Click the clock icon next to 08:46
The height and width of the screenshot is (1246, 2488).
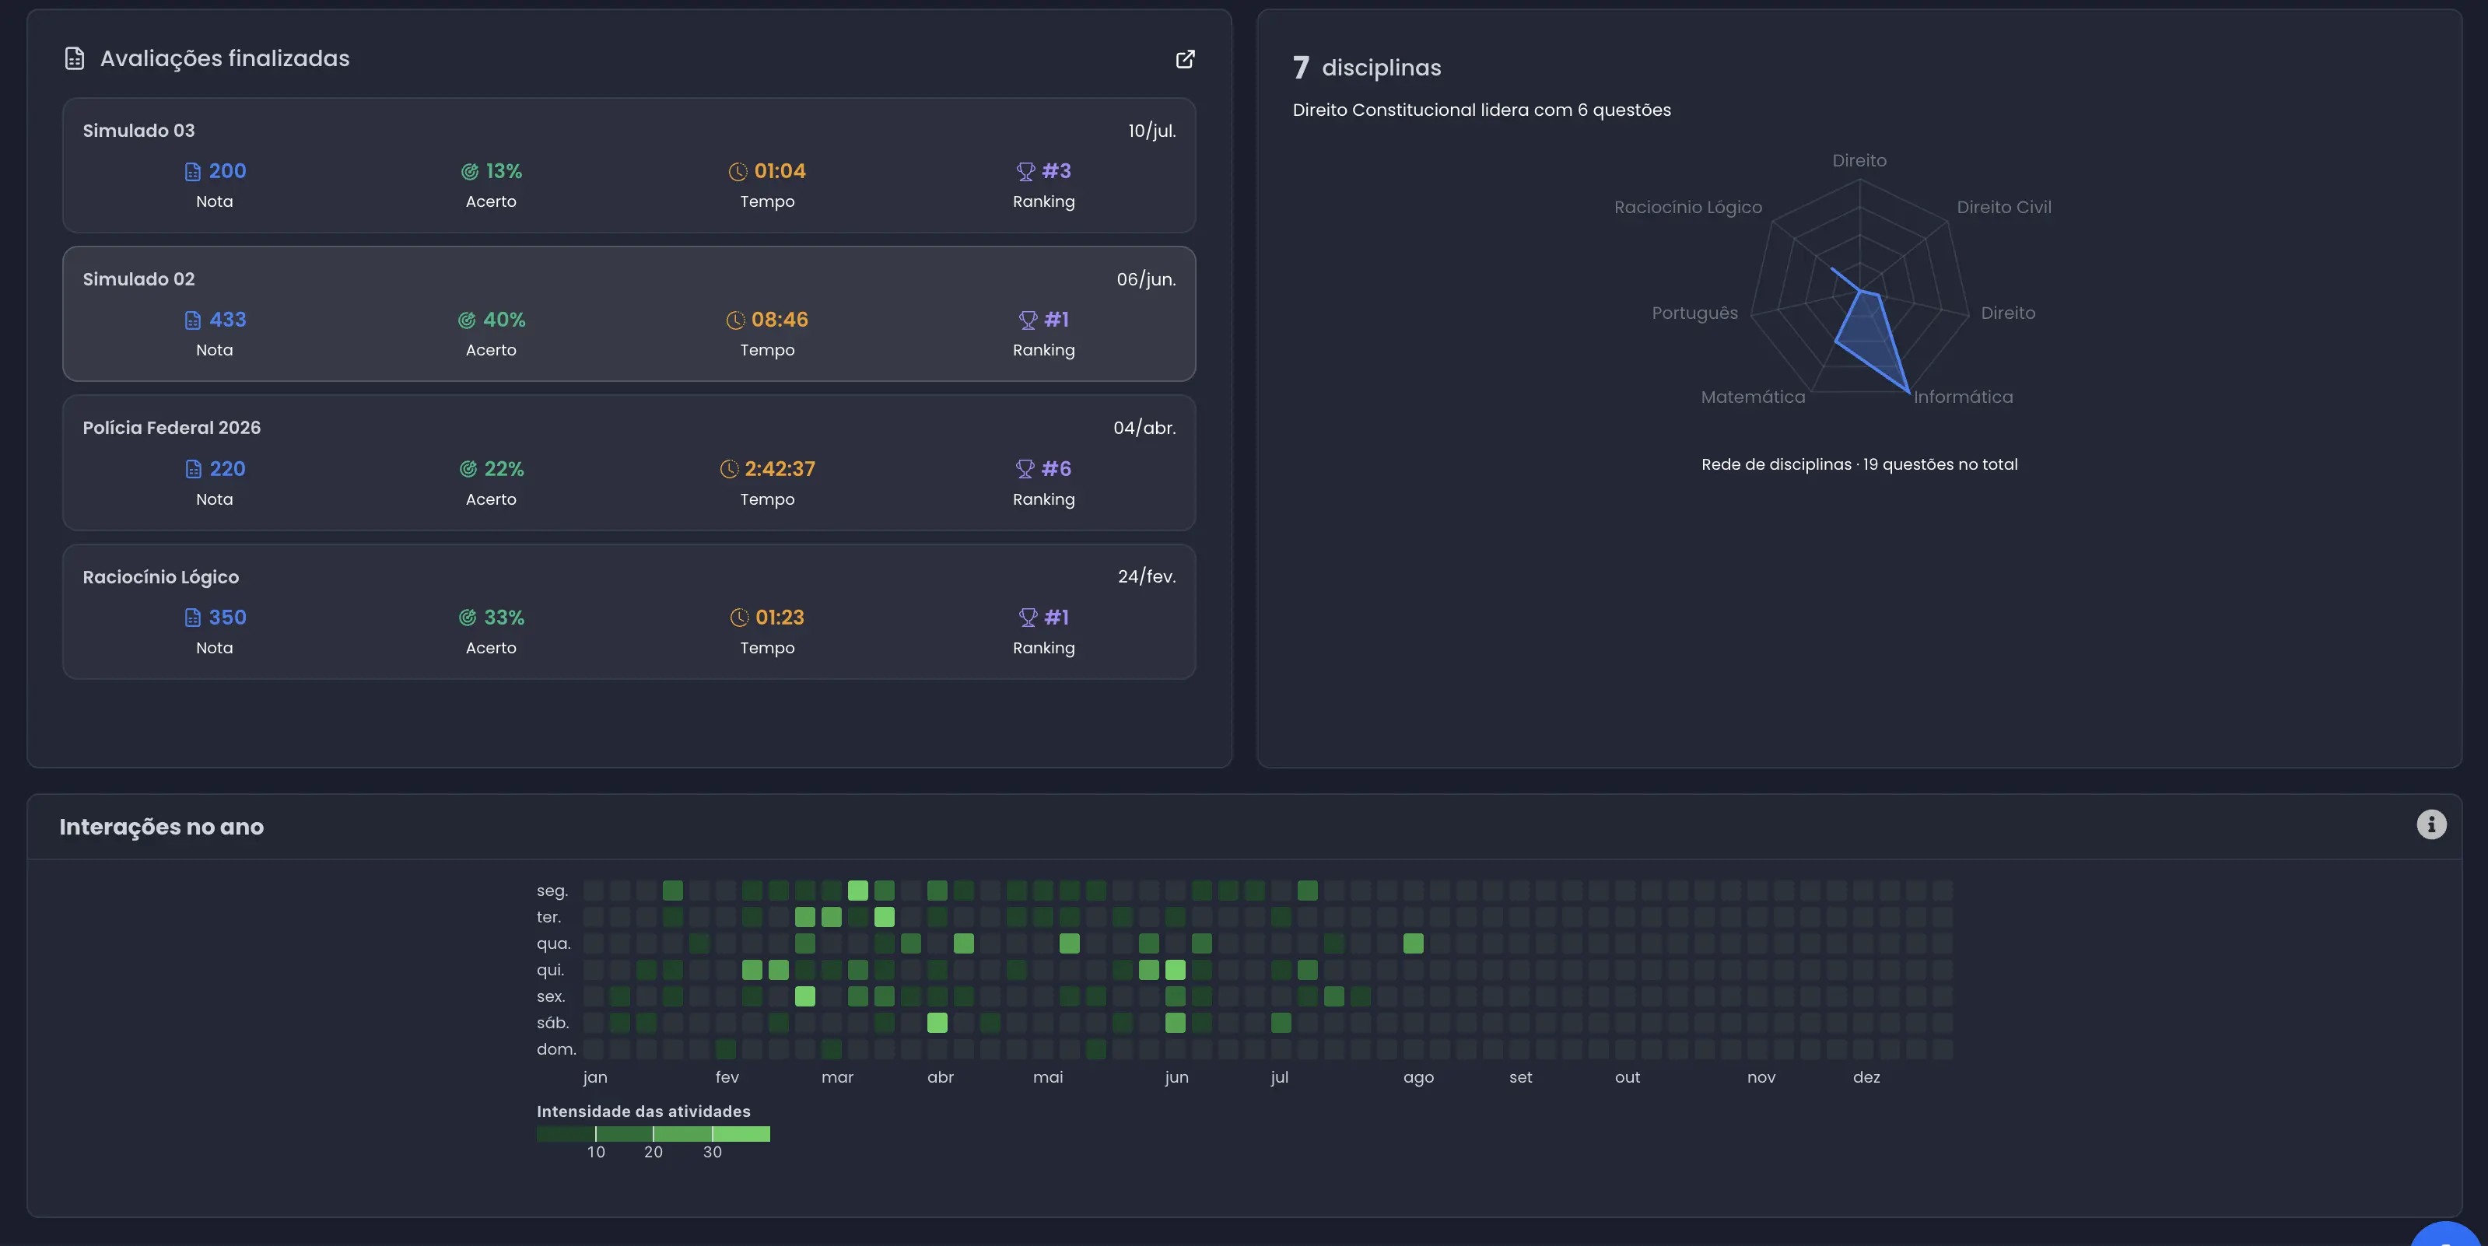pos(735,320)
